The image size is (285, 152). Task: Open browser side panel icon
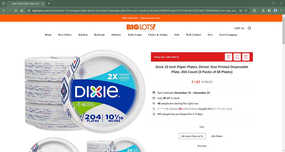tap(269, 11)
